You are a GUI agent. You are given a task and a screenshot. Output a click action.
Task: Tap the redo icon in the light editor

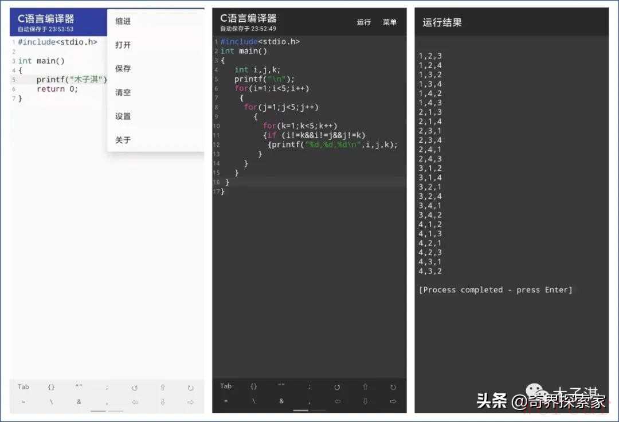[x=190, y=388]
